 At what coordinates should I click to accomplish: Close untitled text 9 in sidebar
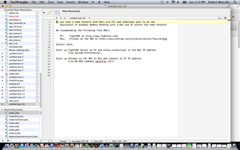[x=37, y=77]
